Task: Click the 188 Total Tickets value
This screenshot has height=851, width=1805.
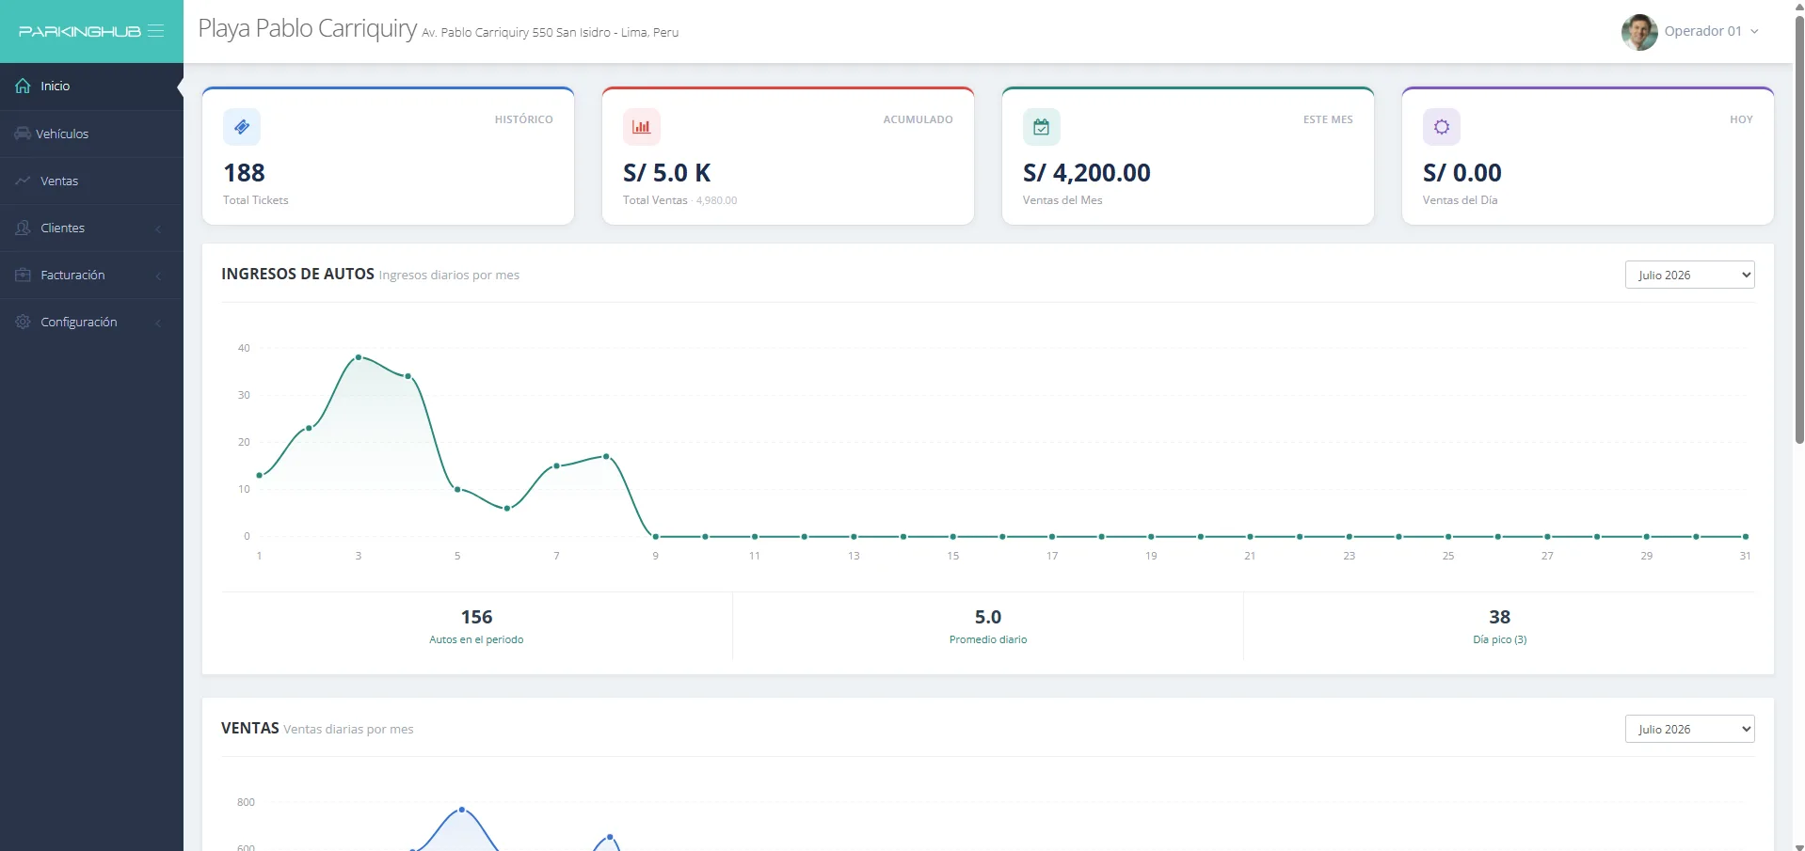Action: pos(245,173)
